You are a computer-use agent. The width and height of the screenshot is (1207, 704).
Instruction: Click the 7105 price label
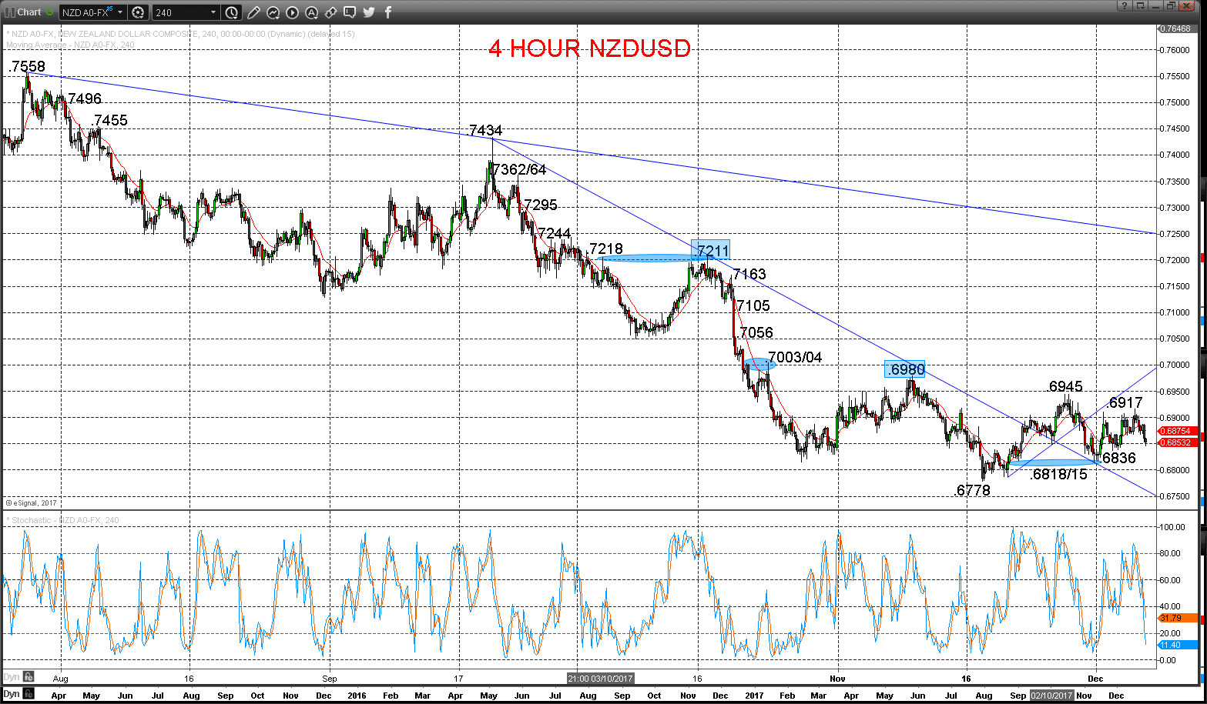pyautogui.click(x=753, y=305)
